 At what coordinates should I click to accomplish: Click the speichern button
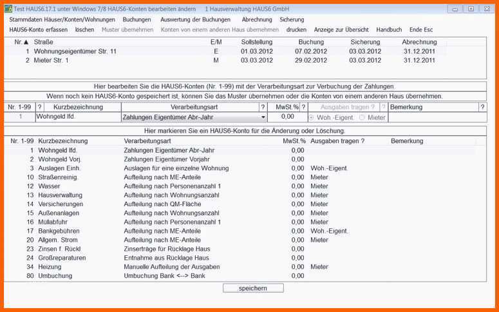pos(253,288)
